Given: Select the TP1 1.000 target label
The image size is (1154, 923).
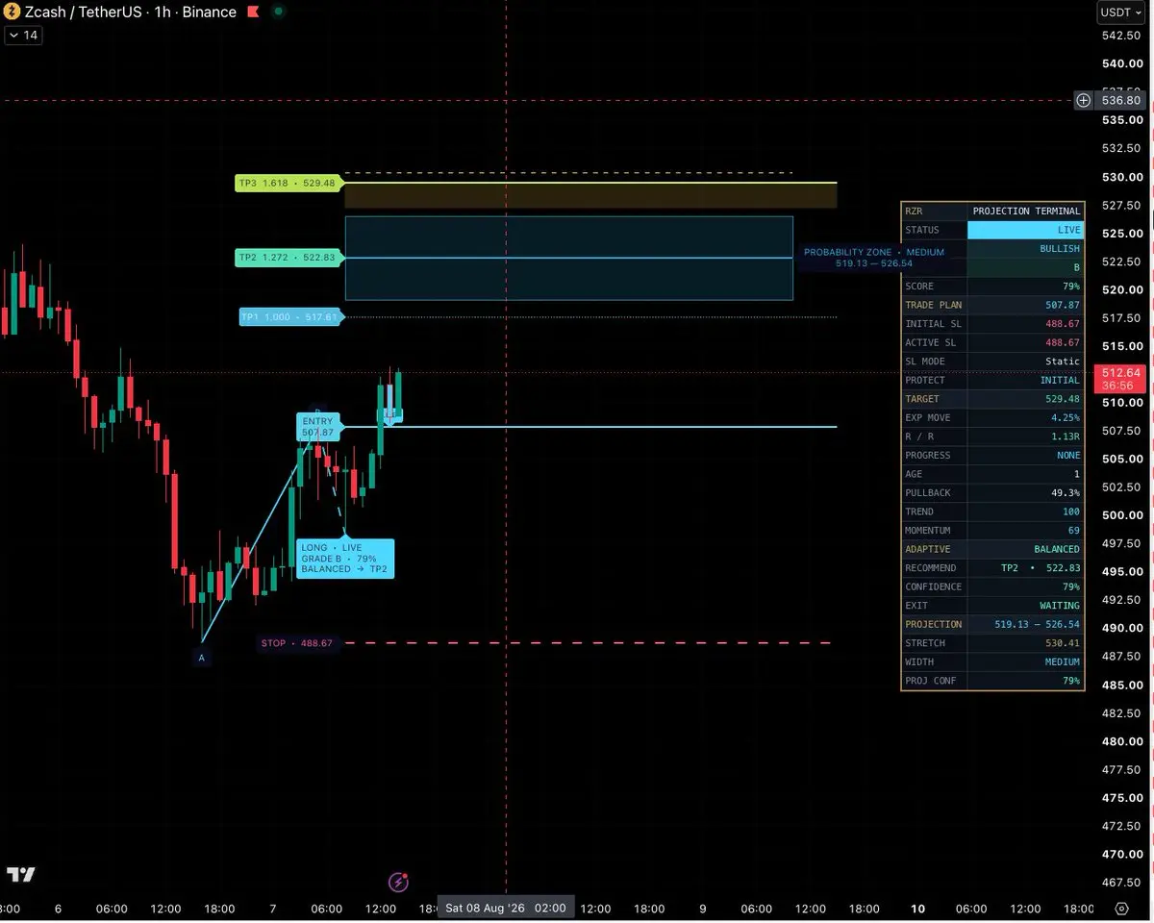Looking at the screenshot, I should pos(290,317).
